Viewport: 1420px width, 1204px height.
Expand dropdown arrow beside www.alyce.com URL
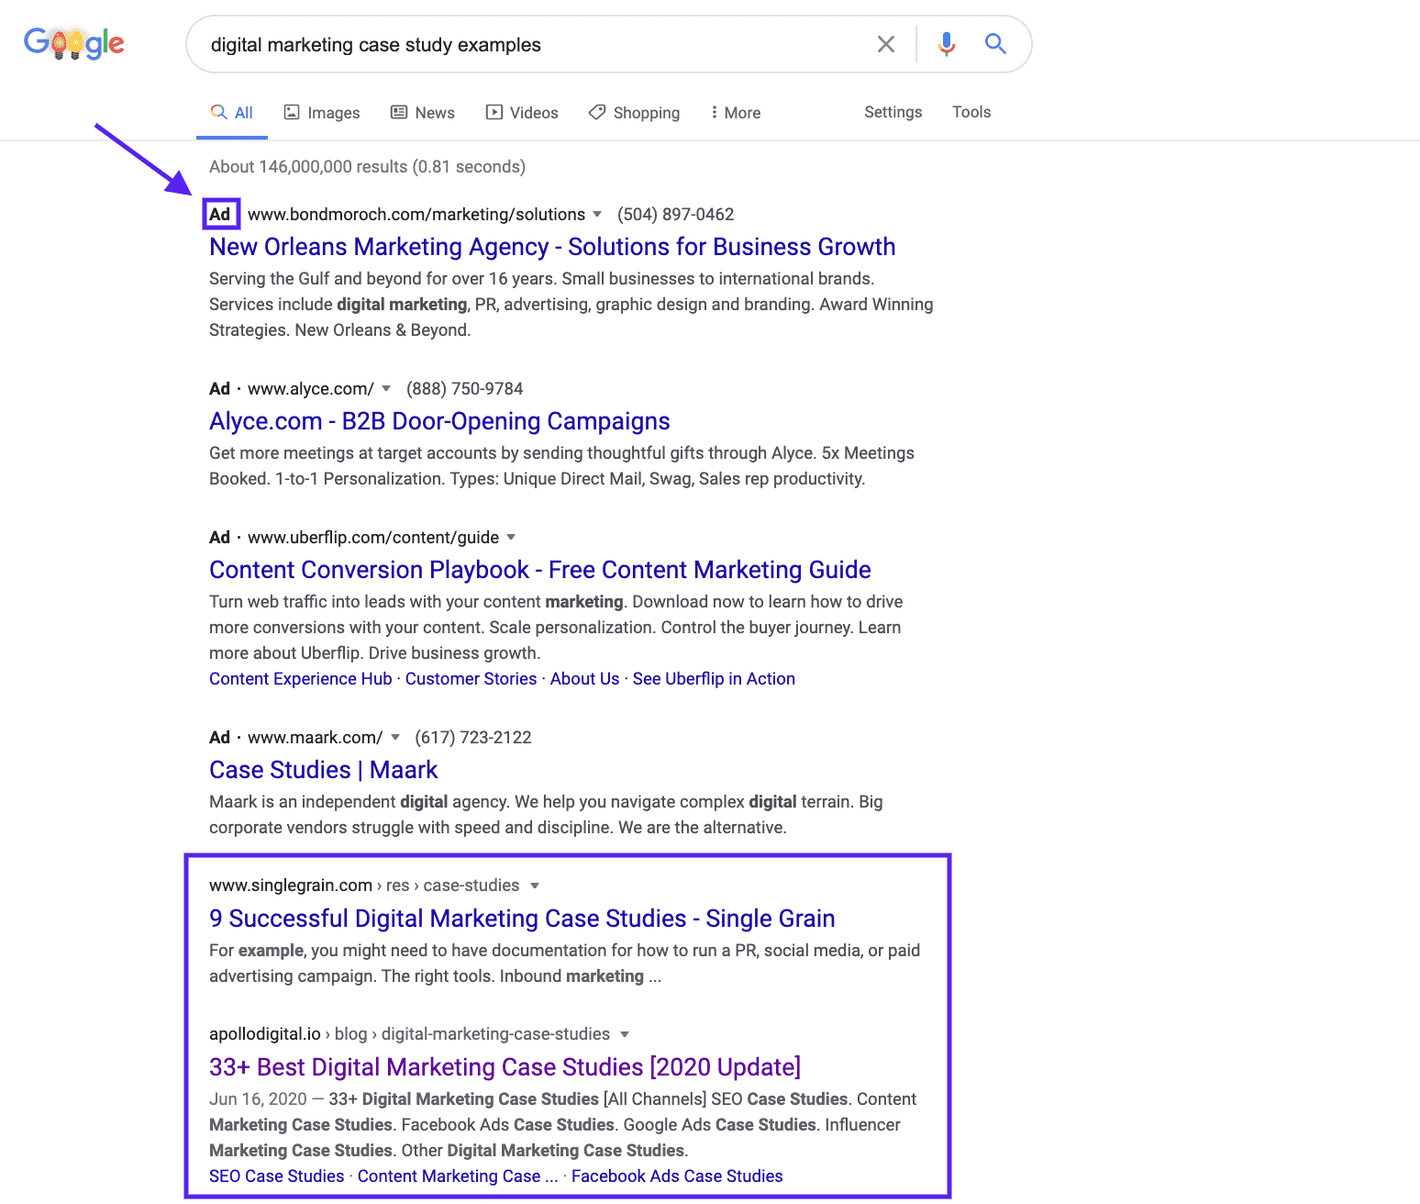[x=386, y=388]
